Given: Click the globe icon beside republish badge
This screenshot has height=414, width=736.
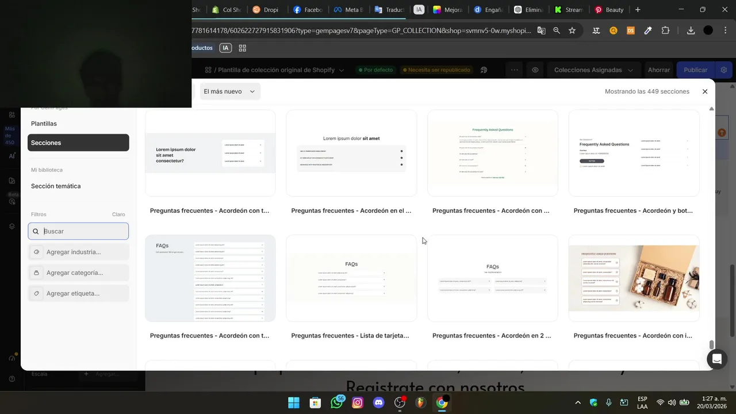Looking at the screenshot, I should 484,70.
